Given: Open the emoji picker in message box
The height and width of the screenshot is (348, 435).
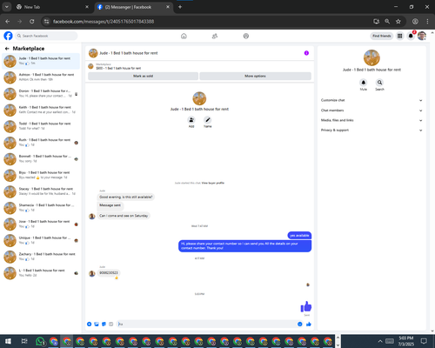Looking at the screenshot, I should pos(300,324).
